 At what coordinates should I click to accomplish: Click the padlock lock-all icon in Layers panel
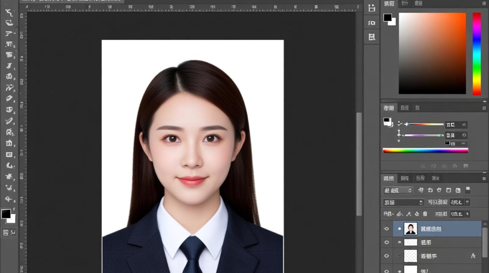tap(425, 214)
